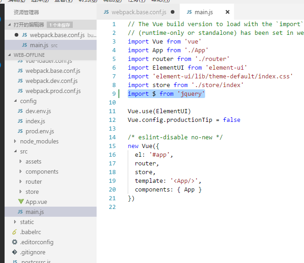Screen dimensions: 304x263
Task: Click the 'false' keyword on line 12
Action: (232, 120)
